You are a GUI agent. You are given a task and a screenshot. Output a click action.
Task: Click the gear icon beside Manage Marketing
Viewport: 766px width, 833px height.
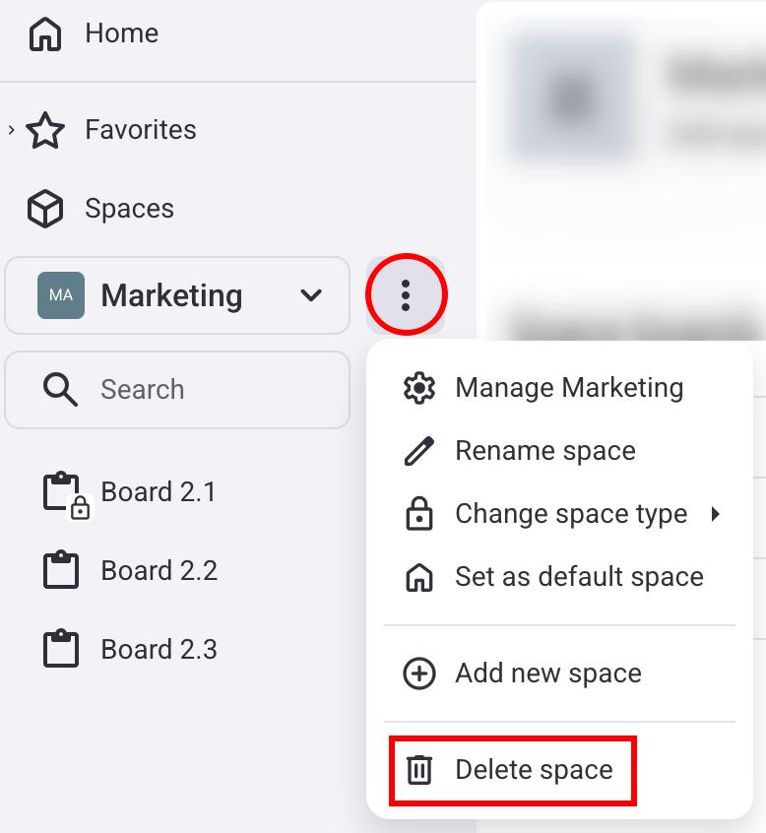(x=419, y=388)
